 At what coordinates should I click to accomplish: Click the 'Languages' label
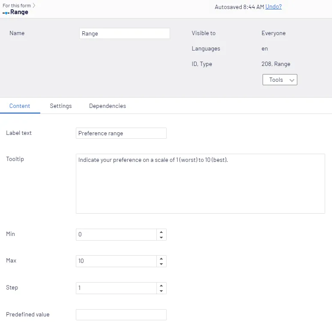click(x=206, y=49)
